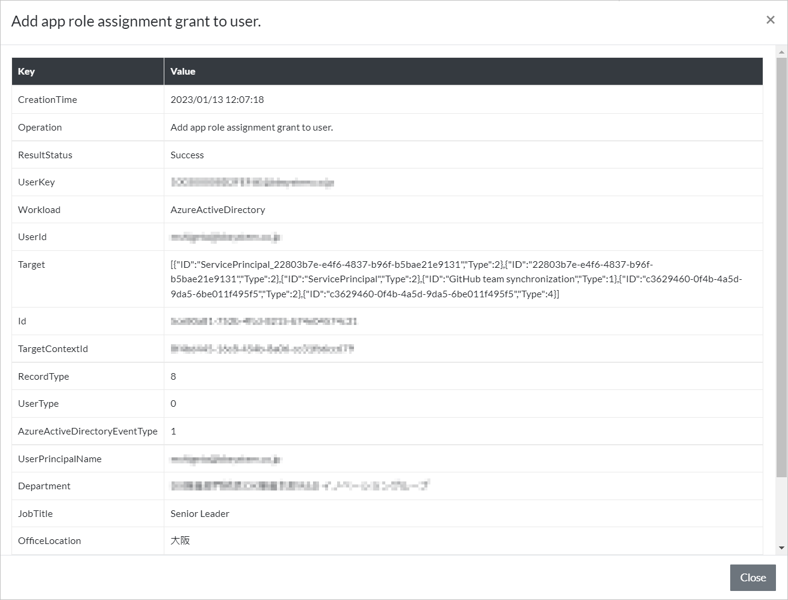This screenshot has height=600, width=788.
Task: Close the dialog with the X icon
Action: [770, 20]
